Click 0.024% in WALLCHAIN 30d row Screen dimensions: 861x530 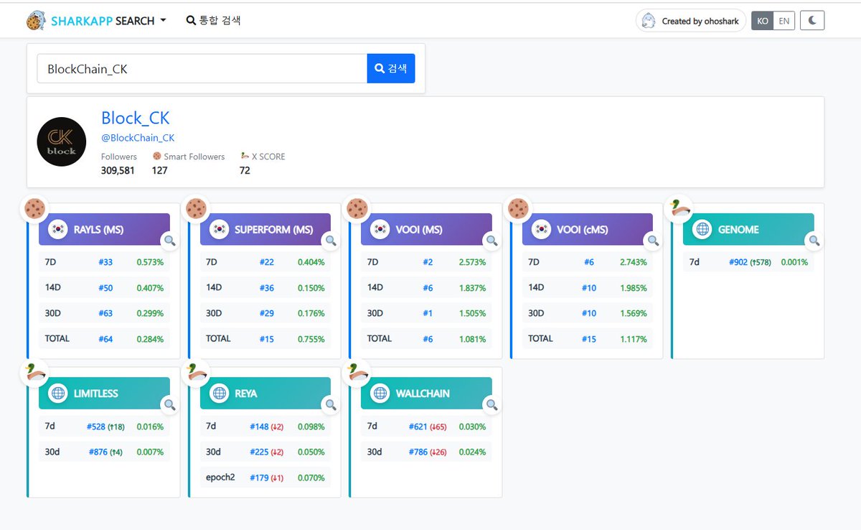472,452
